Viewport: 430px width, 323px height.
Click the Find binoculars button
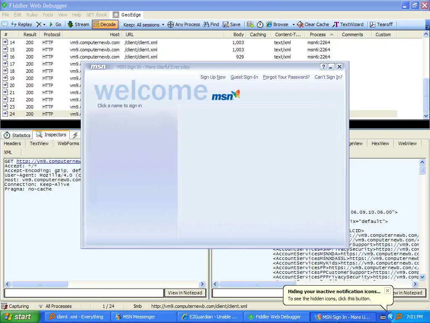(211, 24)
